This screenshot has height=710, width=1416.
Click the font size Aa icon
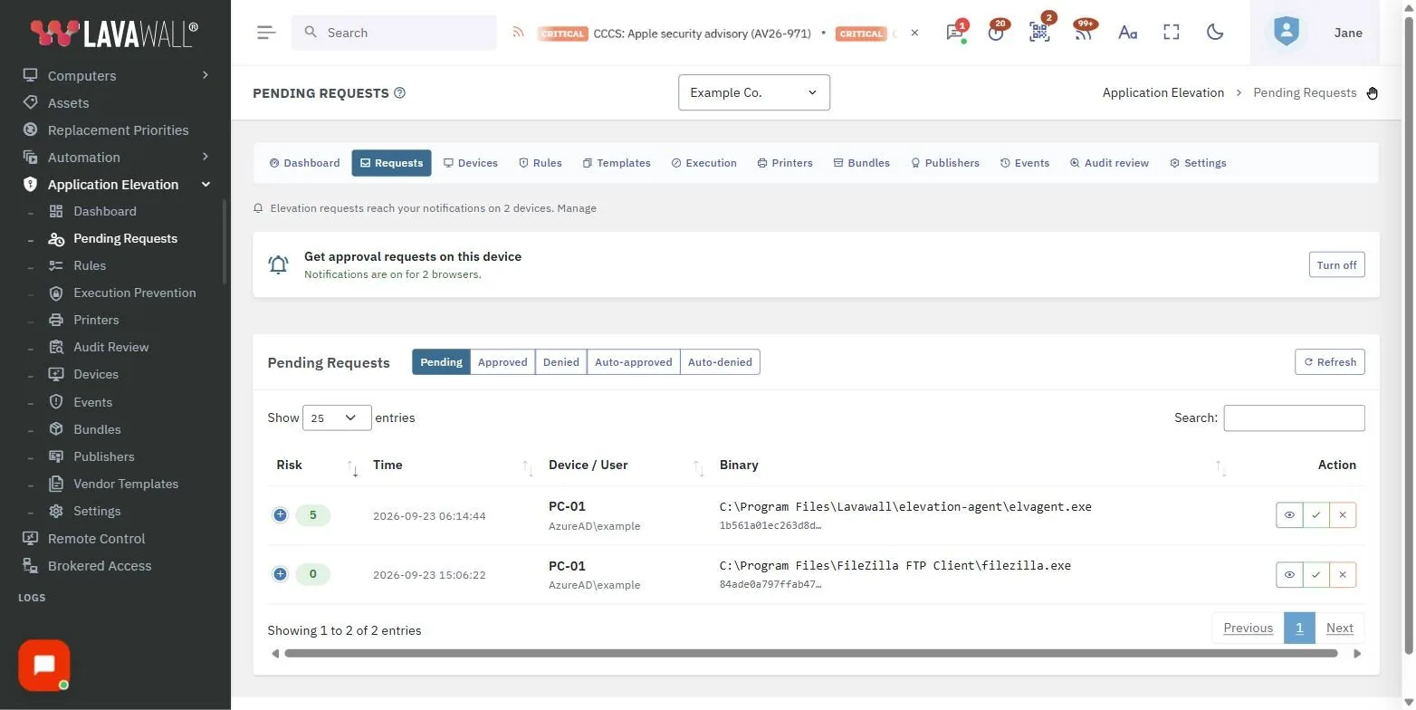tap(1127, 33)
